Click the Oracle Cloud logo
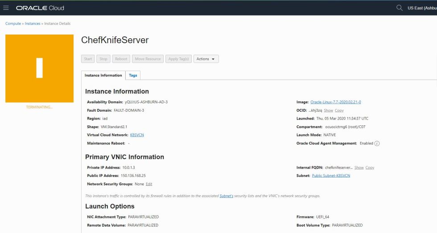This screenshot has width=437, height=233. 40,8
